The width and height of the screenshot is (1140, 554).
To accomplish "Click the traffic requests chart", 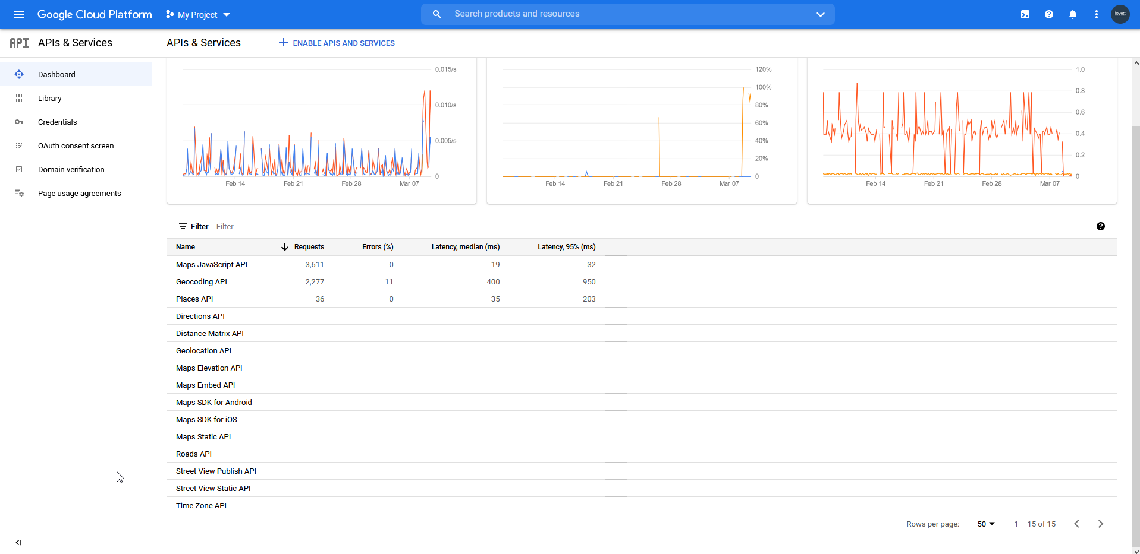I will point(322,130).
